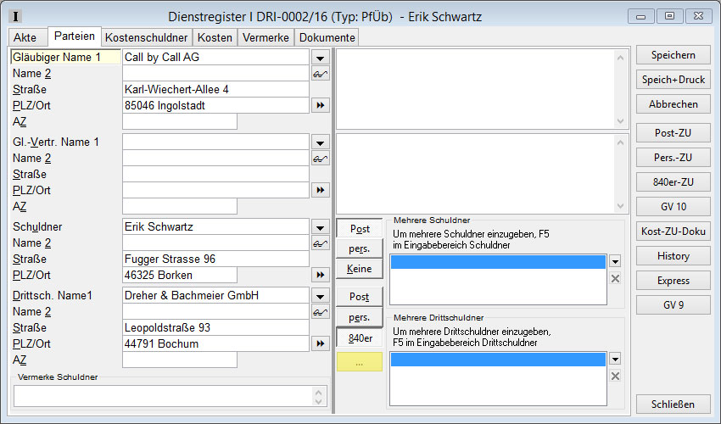Click the yellow ellipsis button
721x424 pixels.
360,362
